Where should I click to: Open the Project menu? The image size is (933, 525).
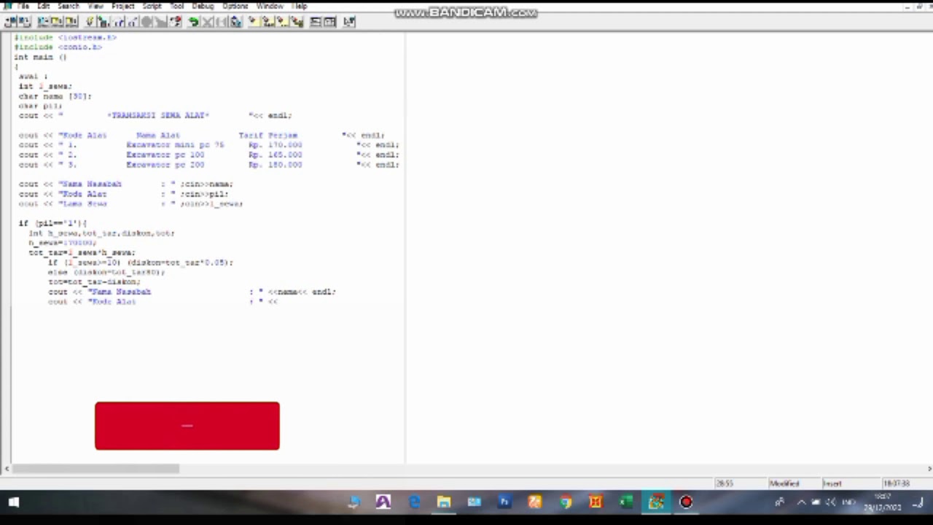click(x=122, y=6)
